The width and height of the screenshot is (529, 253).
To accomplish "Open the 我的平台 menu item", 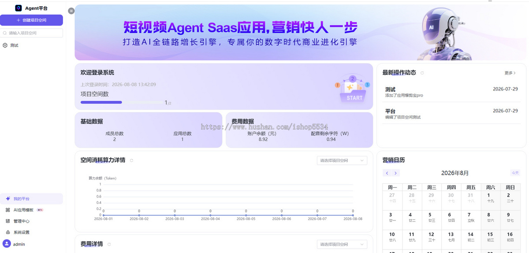I will pos(31,199).
